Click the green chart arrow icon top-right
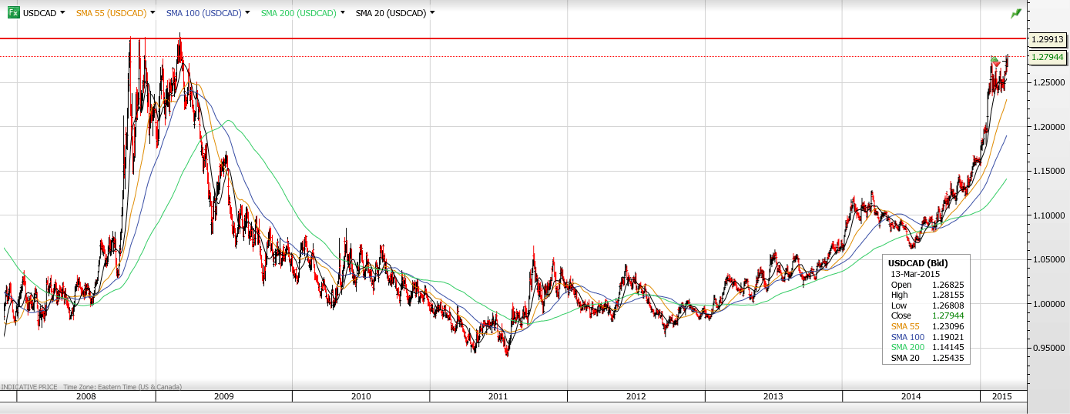 click(1016, 13)
